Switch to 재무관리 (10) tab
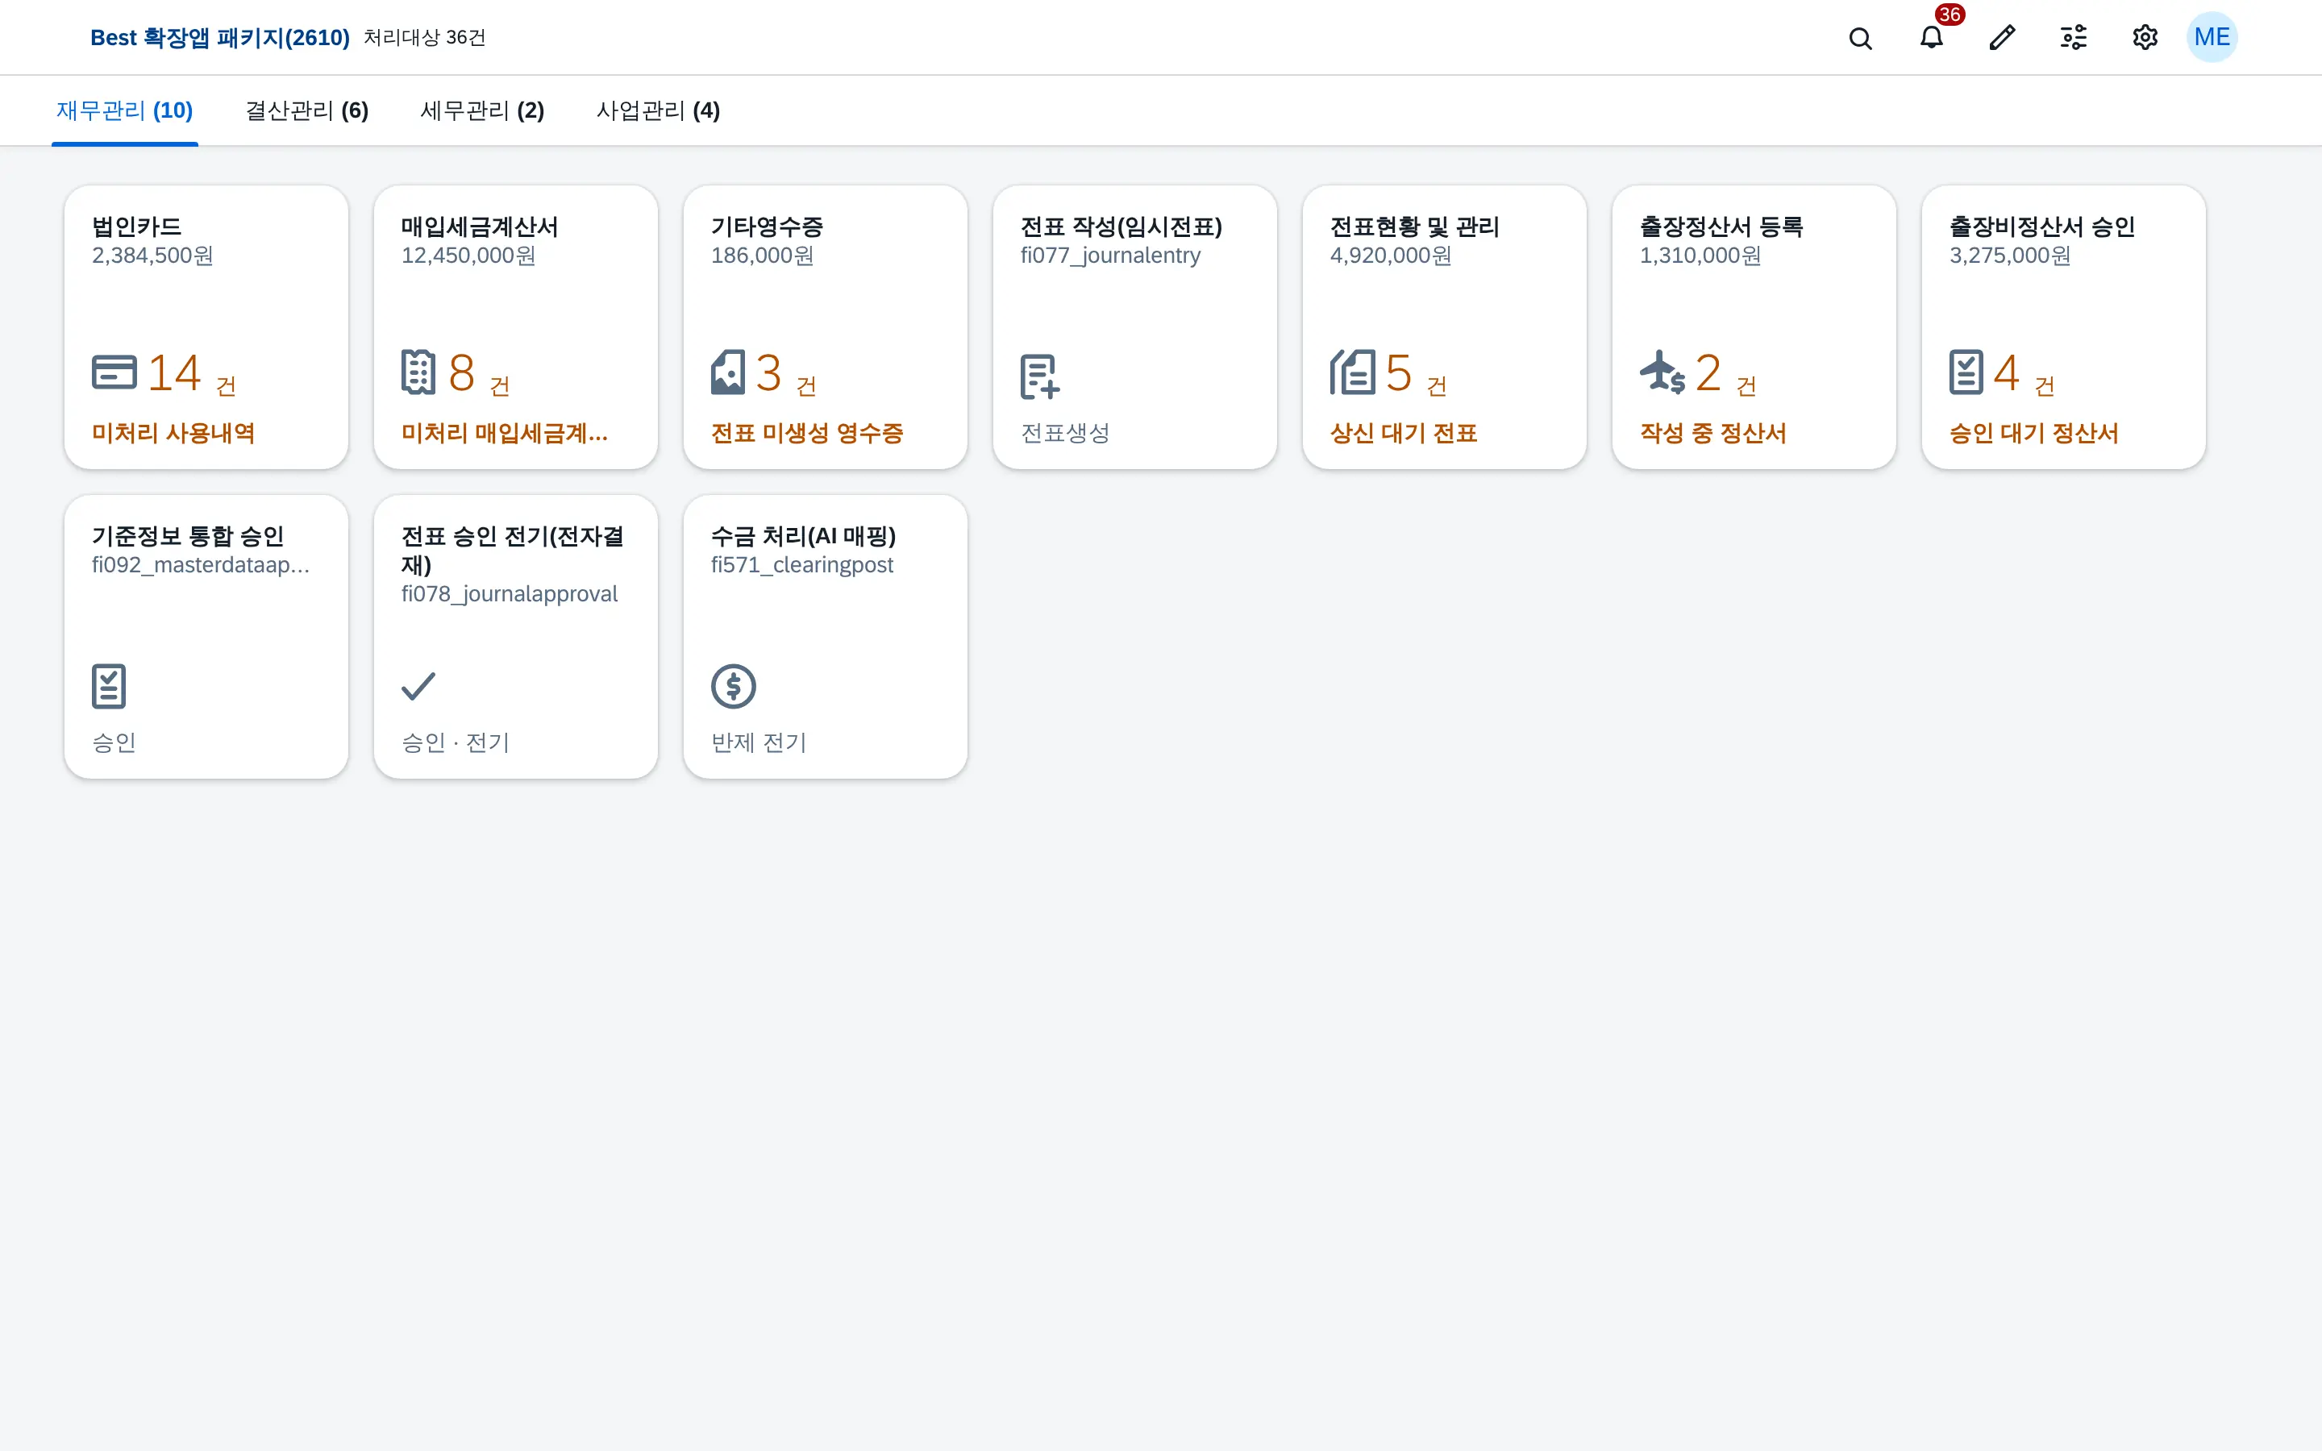Viewport: 2322px width, 1451px height. [x=125, y=110]
